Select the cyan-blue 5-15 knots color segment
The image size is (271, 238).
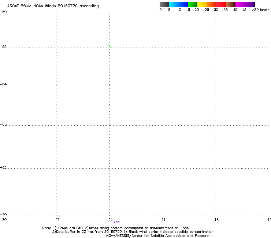click(178, 4)
